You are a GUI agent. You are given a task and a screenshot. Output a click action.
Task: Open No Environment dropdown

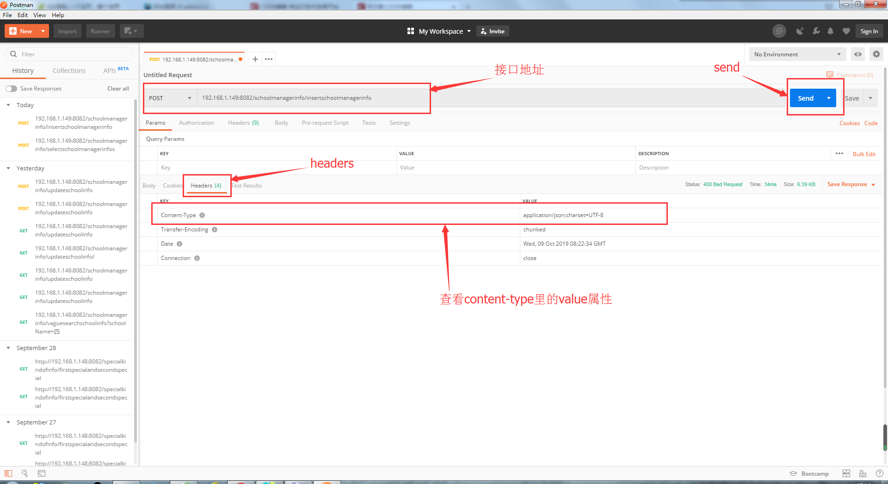click(x=797, y=54)
